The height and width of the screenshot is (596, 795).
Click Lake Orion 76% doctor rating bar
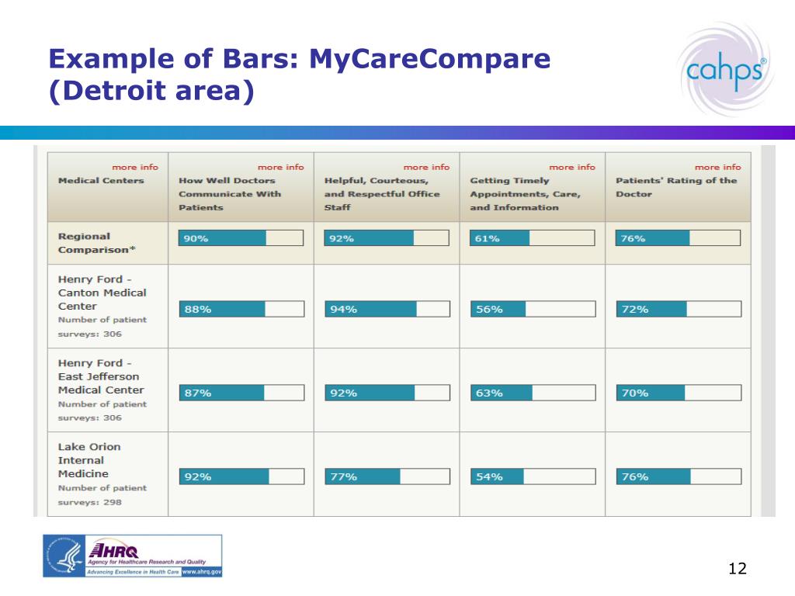click(679, 476)
